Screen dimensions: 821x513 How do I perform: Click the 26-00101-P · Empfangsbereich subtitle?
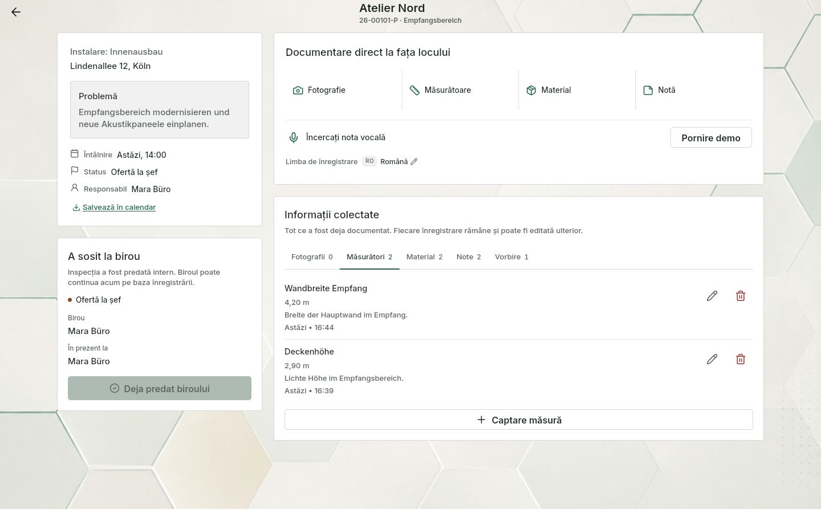pyautogui.click(x=410, y=21)
